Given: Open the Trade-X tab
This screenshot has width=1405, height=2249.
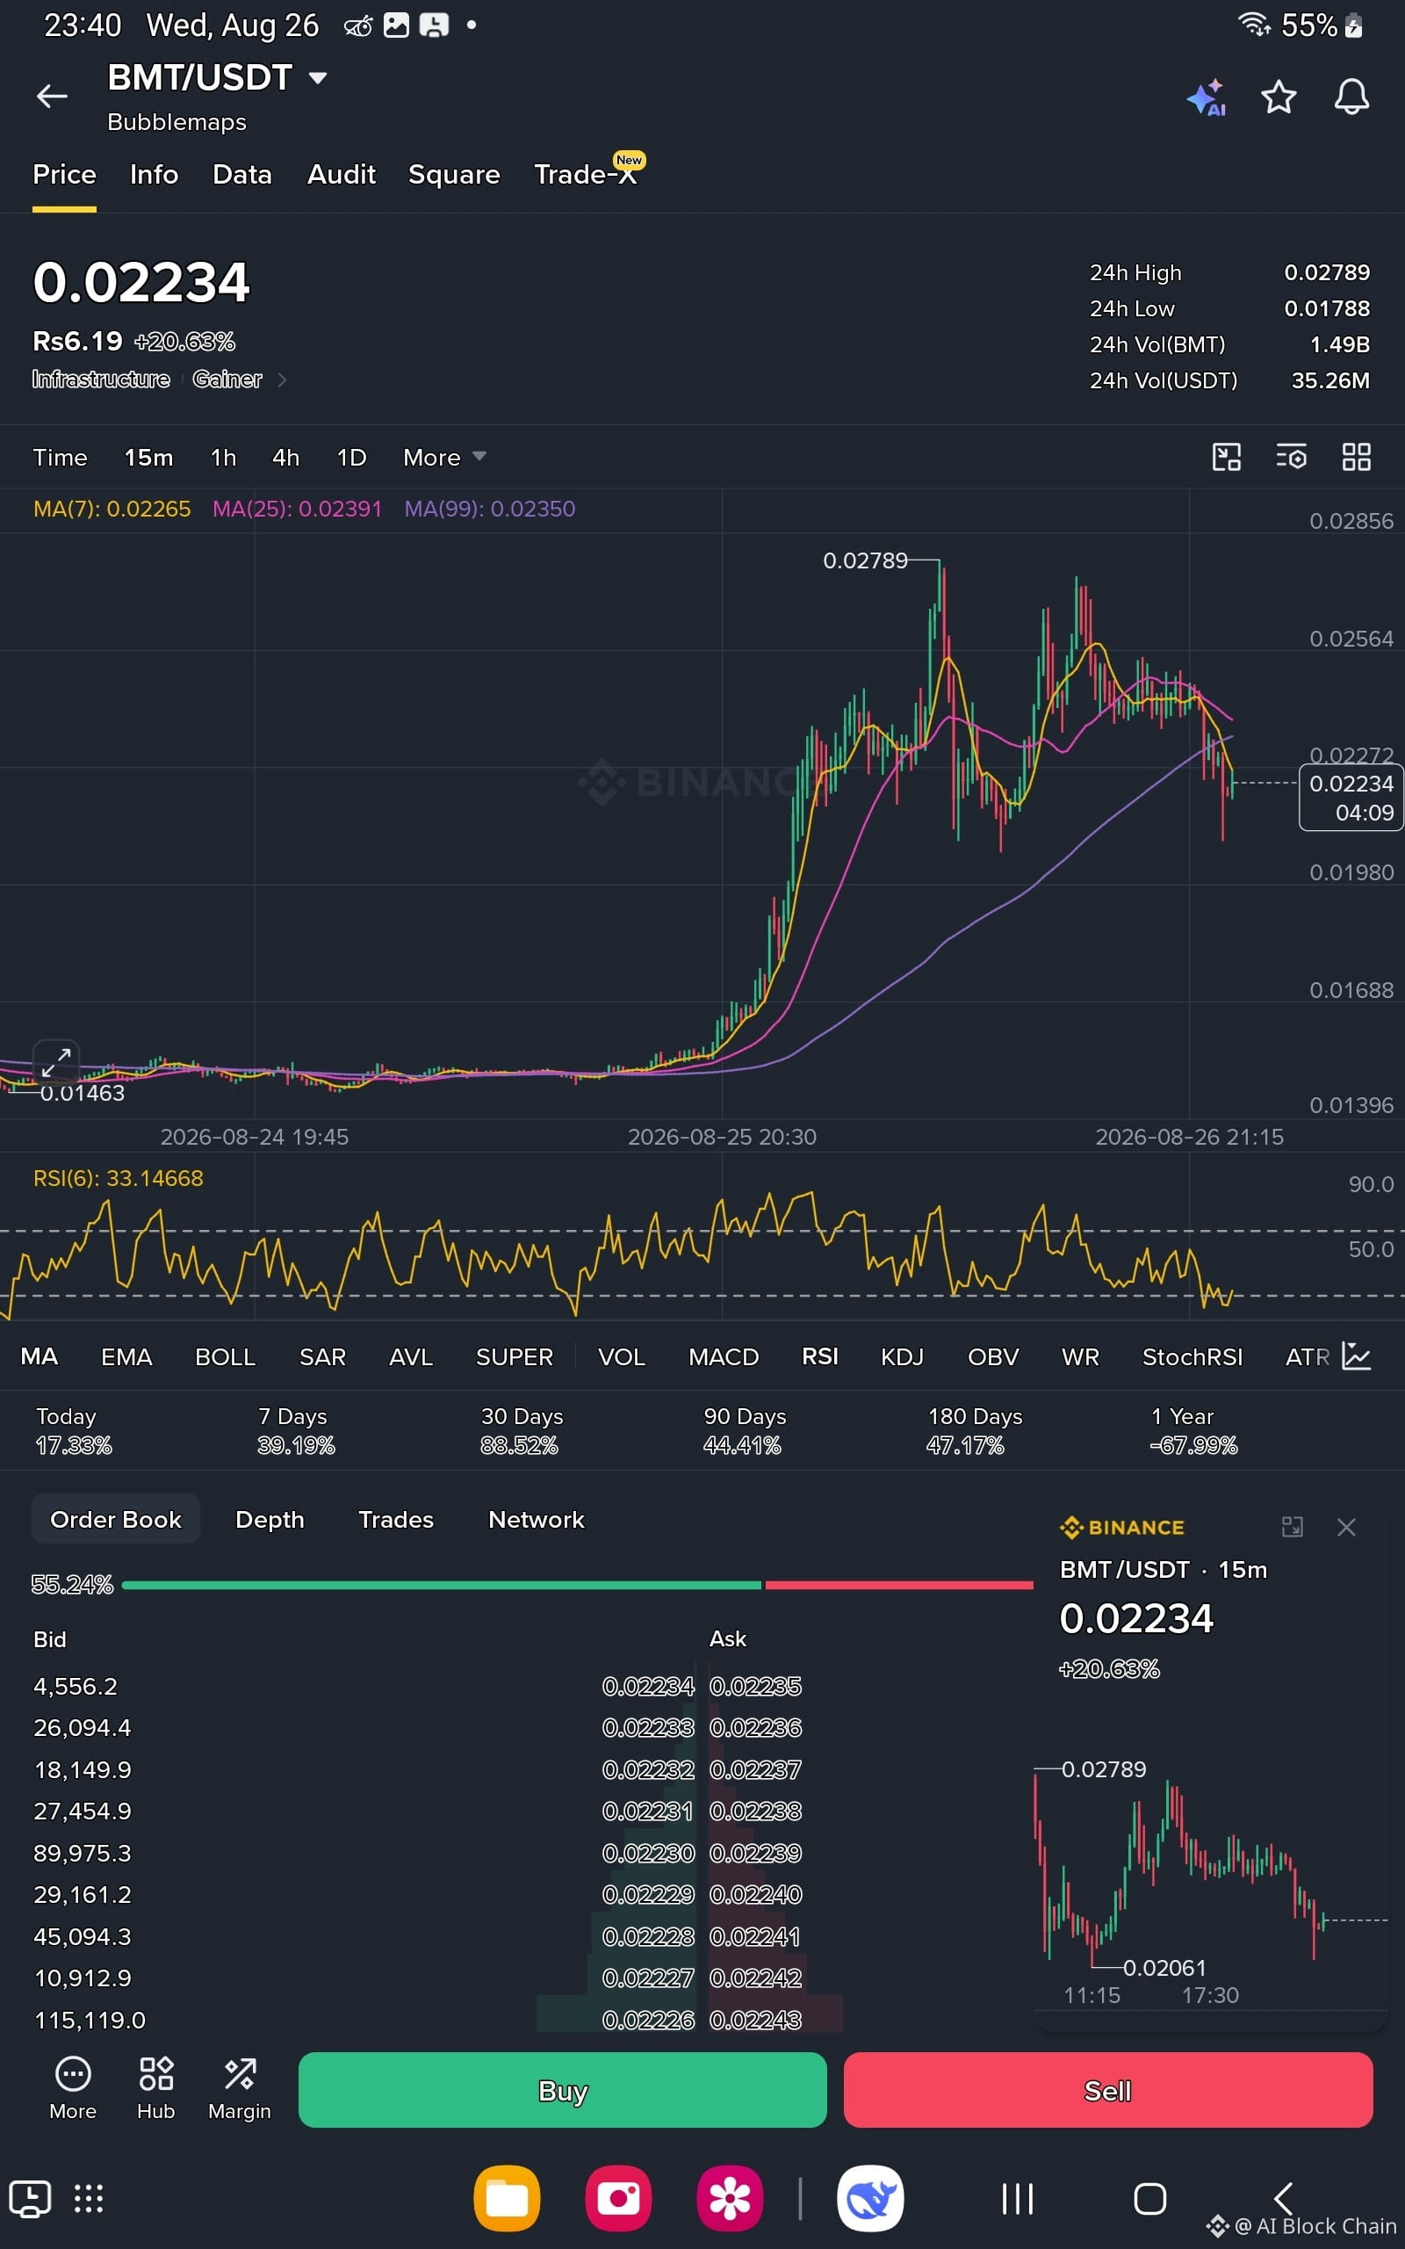Looking at the screenshot, I should (587, 173).
